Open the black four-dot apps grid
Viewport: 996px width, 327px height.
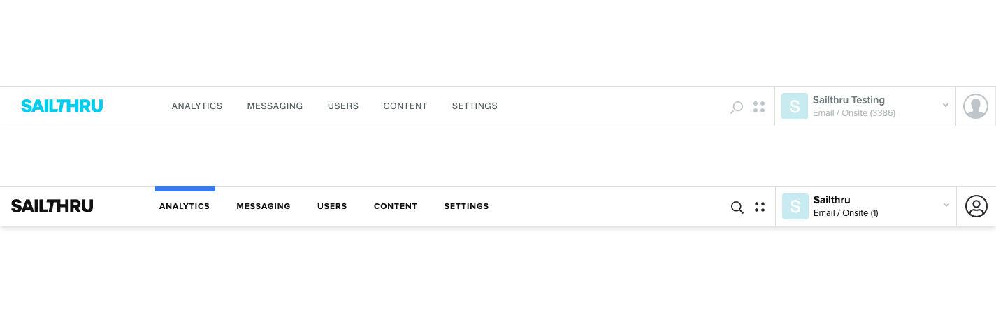click(x=760, y=207)
